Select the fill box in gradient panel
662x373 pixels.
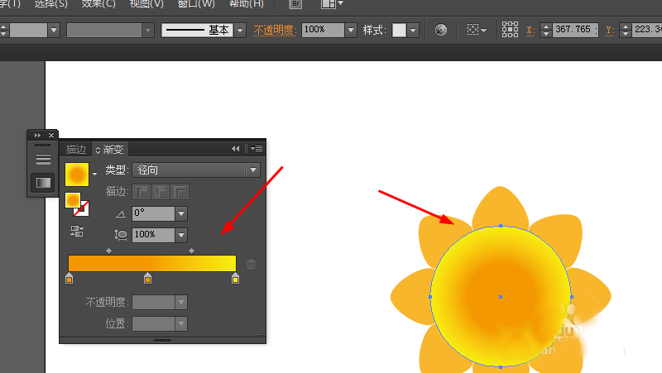73,200
